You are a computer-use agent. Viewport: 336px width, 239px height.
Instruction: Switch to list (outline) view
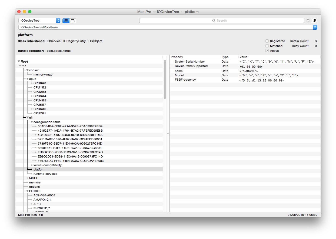point(66,21)
